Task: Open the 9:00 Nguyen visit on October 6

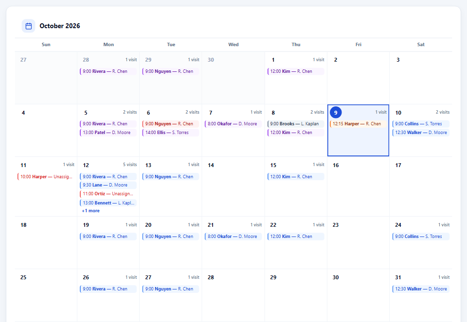Action: [171, 124]
